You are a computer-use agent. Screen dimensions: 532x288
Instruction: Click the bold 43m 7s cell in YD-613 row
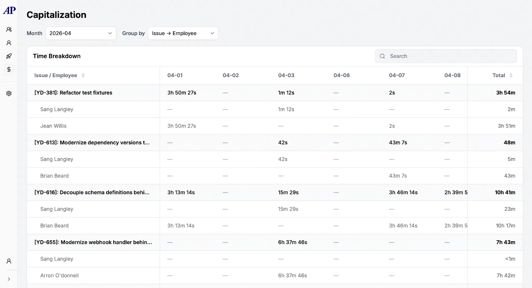[398, 143]
